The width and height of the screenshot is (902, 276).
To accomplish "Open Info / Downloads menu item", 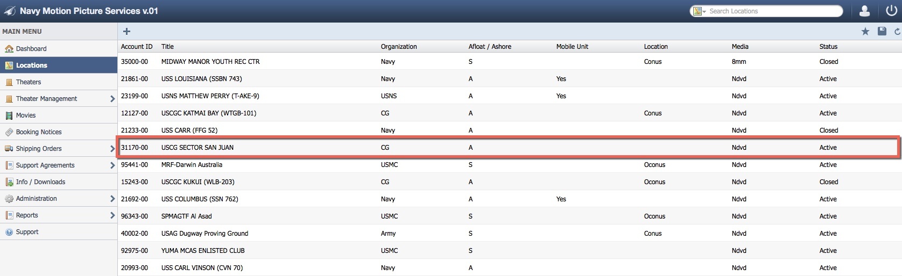I will [40, 182].
